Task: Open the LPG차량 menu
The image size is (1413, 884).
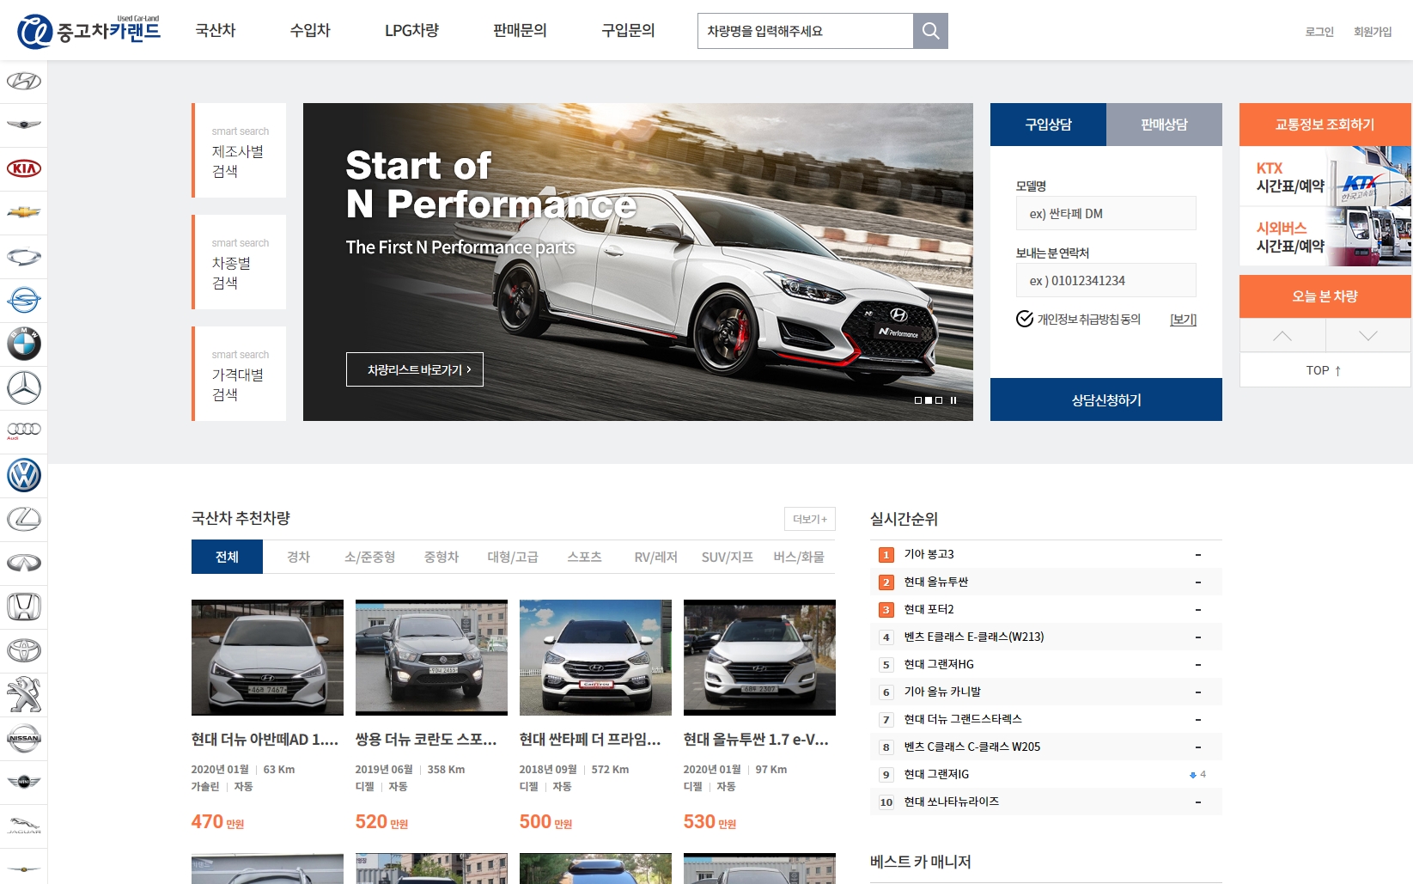Action: (x=411, y=31)
